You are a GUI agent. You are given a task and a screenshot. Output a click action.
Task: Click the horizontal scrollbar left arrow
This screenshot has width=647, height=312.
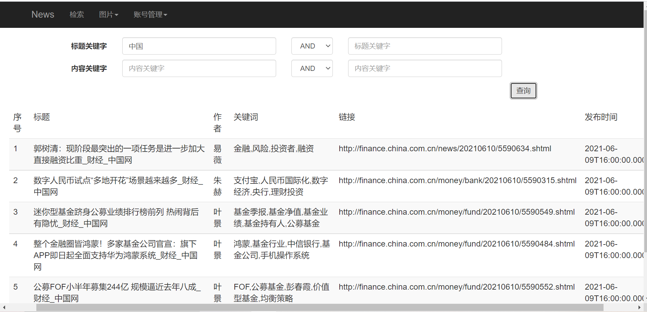4,308
